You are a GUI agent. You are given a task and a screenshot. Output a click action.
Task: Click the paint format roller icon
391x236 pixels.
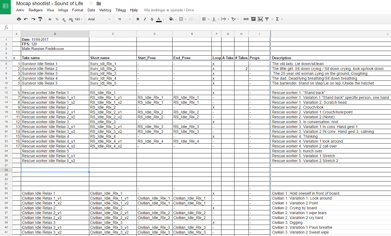point(40,19)
